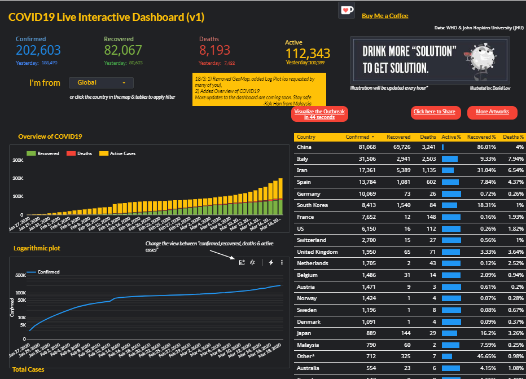Click the virus illustration artwork banner
Screen dimensions: 526x379
pyautogui.click(x=430, y=60)
